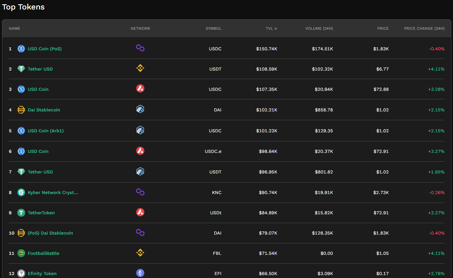Click the Top Tokens heading
The width and height of the screenshot is (453, 278).
24,7
